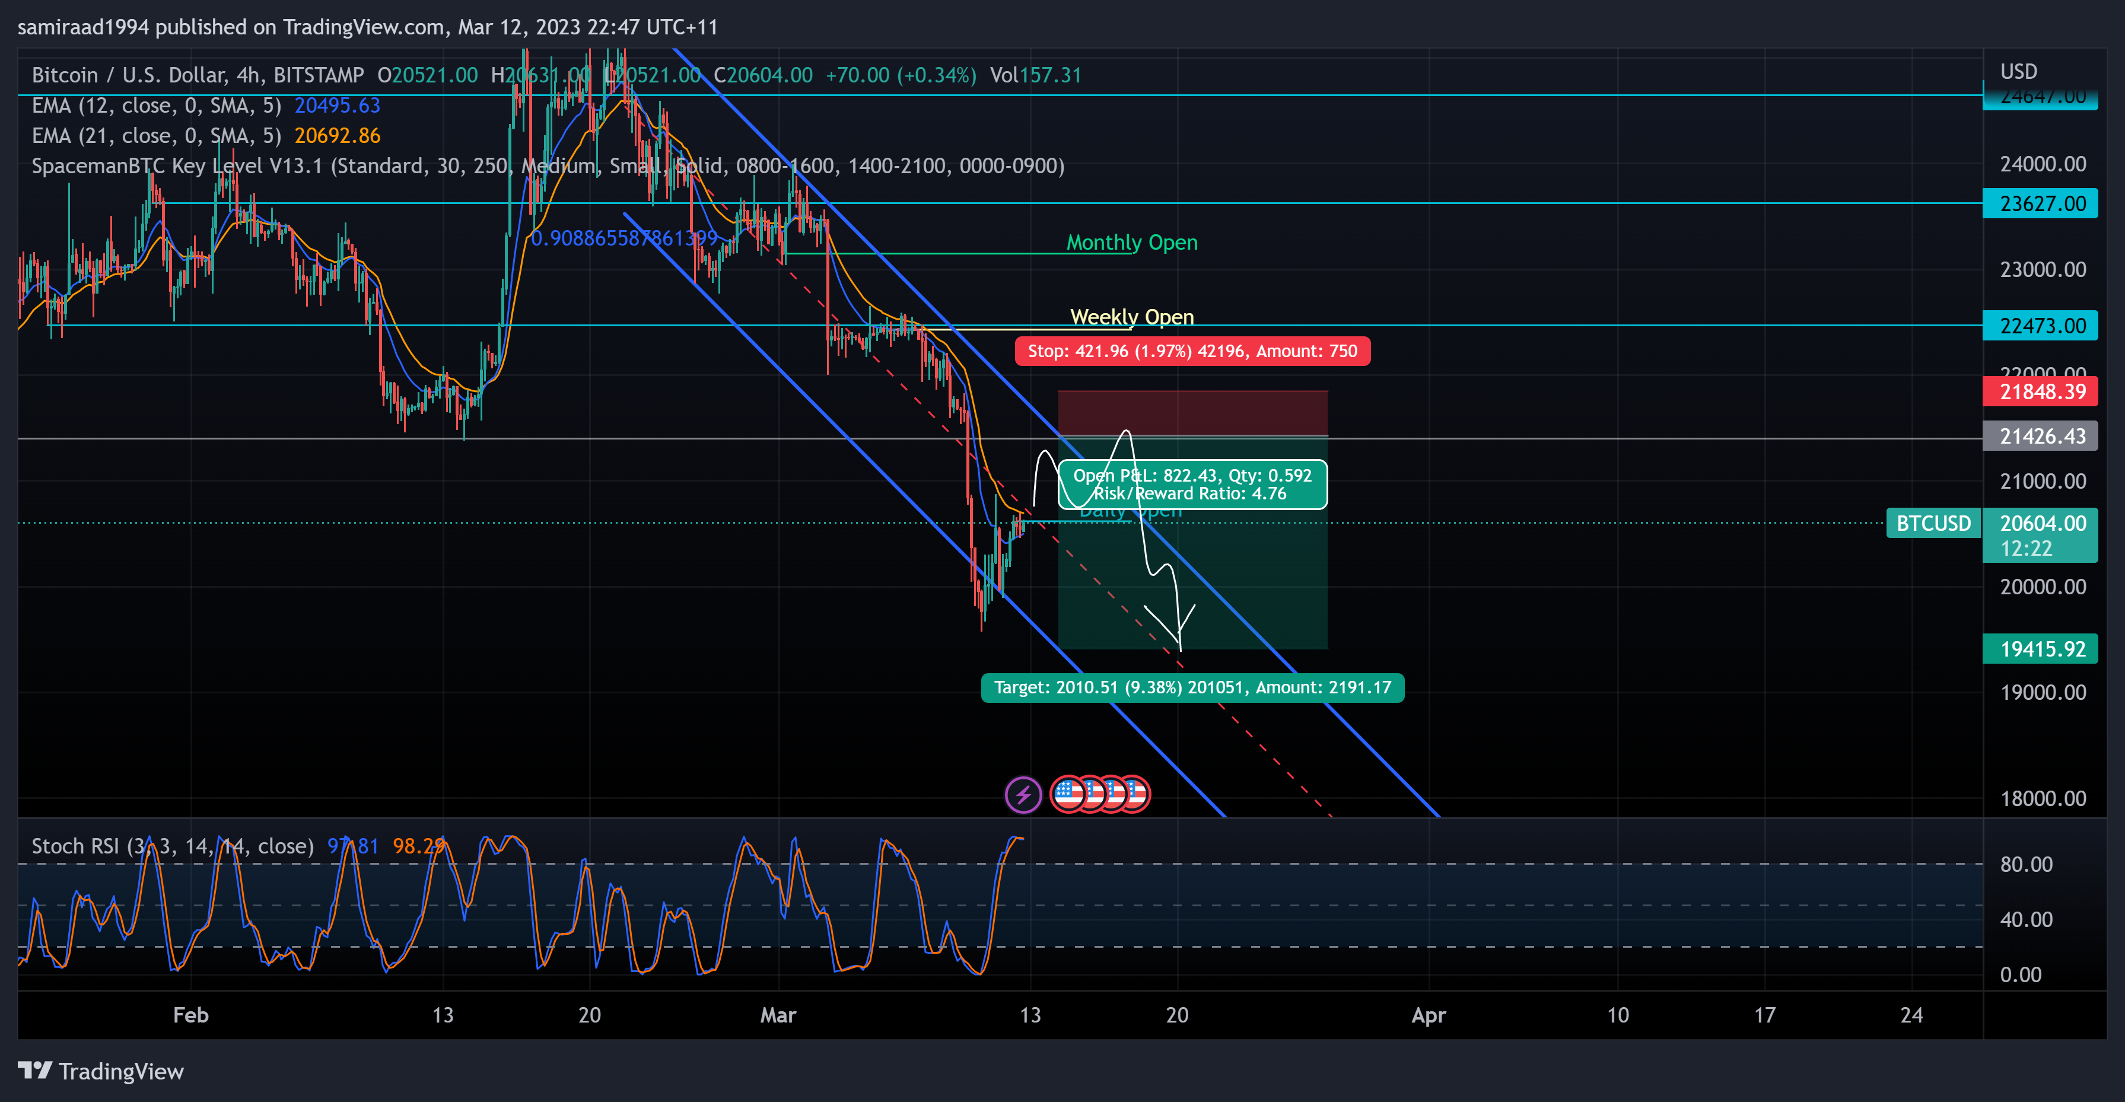Click the Feb date on time axis
This screenshot has width=2125, height=1102.
point(190,1015)
